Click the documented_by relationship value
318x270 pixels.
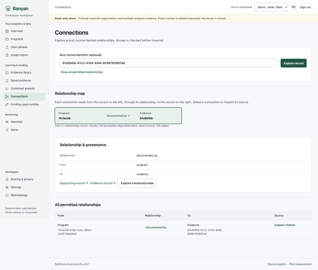(x=147, y=155)
